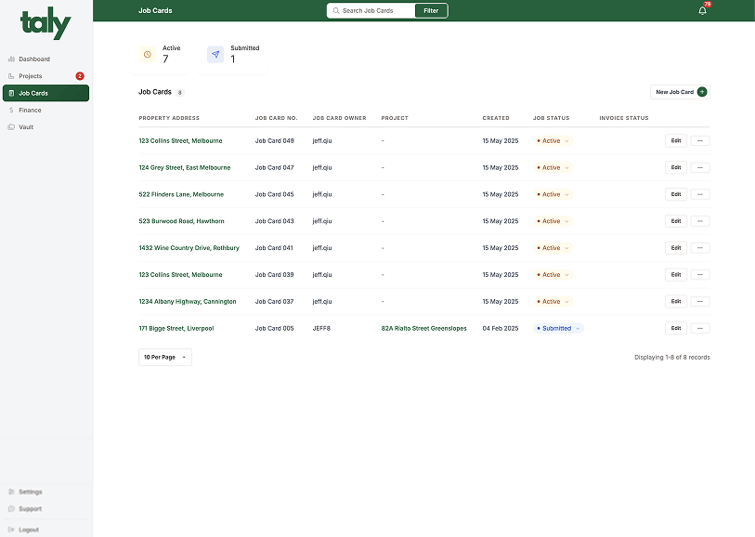Click Logout in sidebar
755x537 pixels.
(x=46, y=530)
